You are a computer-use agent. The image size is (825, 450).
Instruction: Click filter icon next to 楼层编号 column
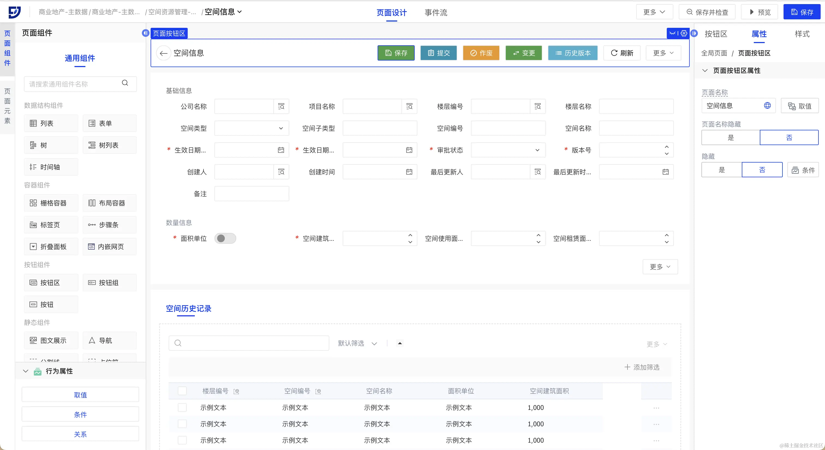click(x=236, y=391)
